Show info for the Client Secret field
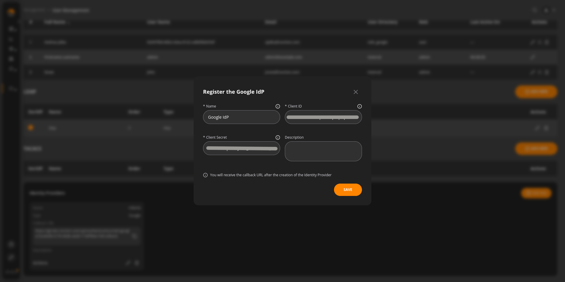The width and height of the screenshot is (565, 282). [277, 137]
